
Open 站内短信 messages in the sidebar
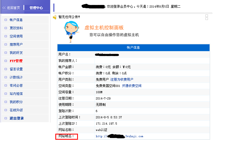16,94
